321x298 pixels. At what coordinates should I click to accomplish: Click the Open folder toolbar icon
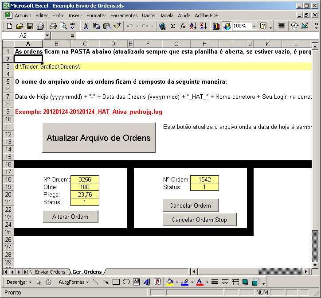coord(20,26)
